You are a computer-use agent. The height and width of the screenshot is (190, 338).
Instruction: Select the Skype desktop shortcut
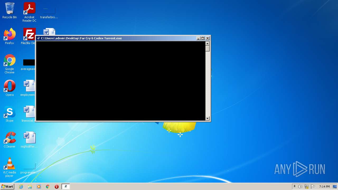pos(10,114)
